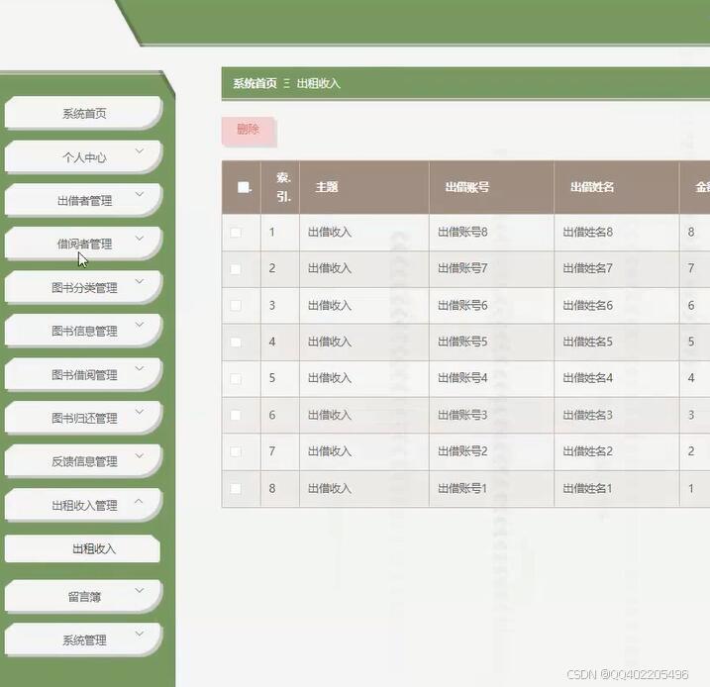This screenshot has width=710, height=687.
Task: Open the 借阅者管理 sidebar menu
Action: [x=83, y=244]
